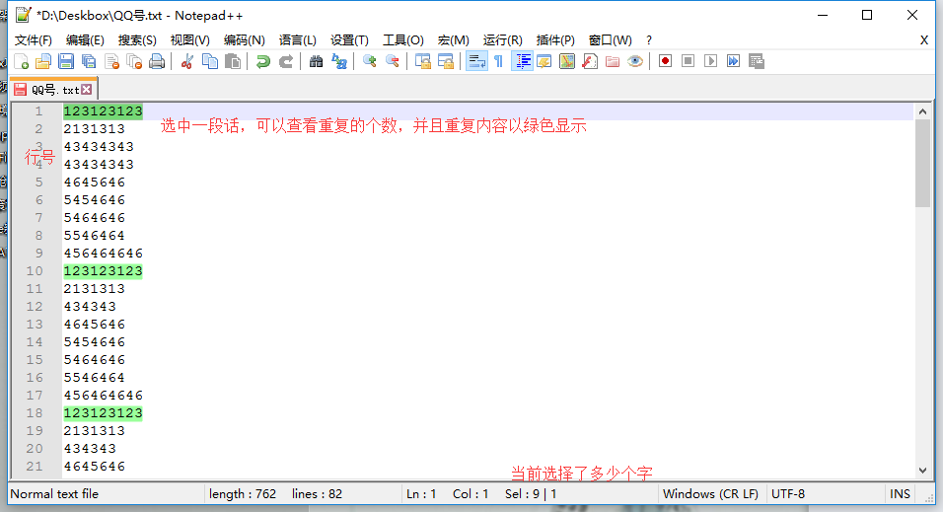Toggle word wrap in the toolbar
The image size is (943, 512).
[x=476, y=61]
